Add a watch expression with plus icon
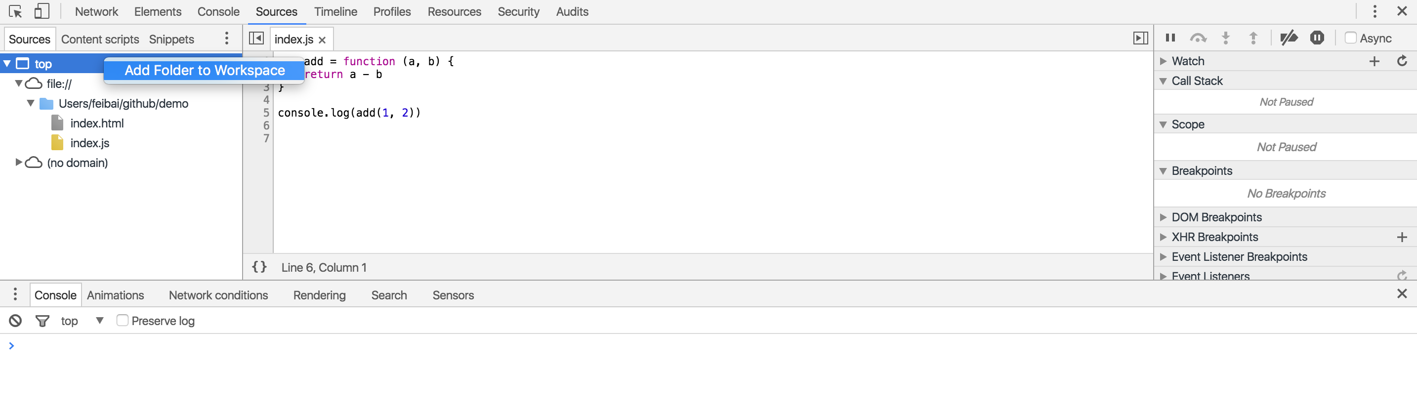 1374,61
